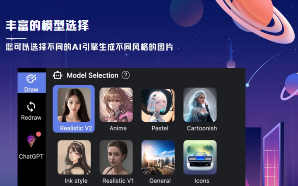
Task: Switch to the Draw tab label
Action: pyautogui.click(x=31, y=89)
